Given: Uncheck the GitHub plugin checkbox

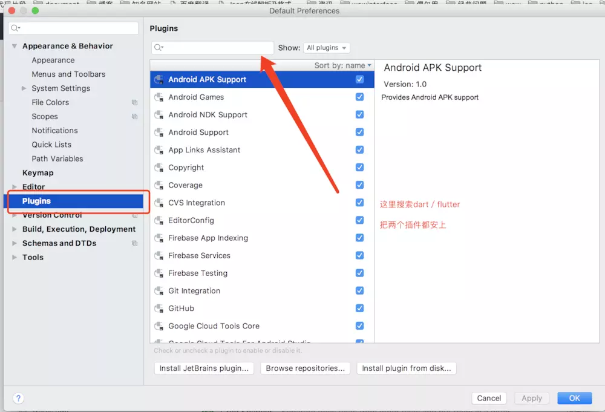Looking at the screenshot, I should tap(359, 308).
